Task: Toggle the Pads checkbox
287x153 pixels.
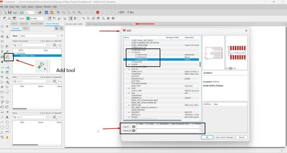Action: click(x=137, y=124)
